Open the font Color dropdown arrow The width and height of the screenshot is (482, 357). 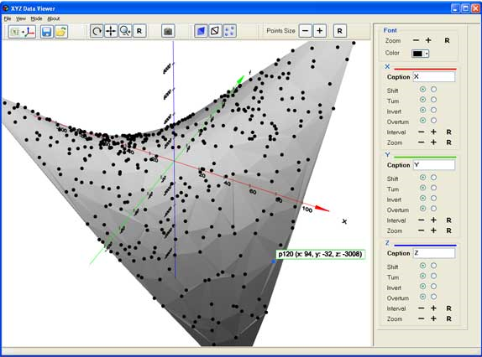tap(427, 54)
